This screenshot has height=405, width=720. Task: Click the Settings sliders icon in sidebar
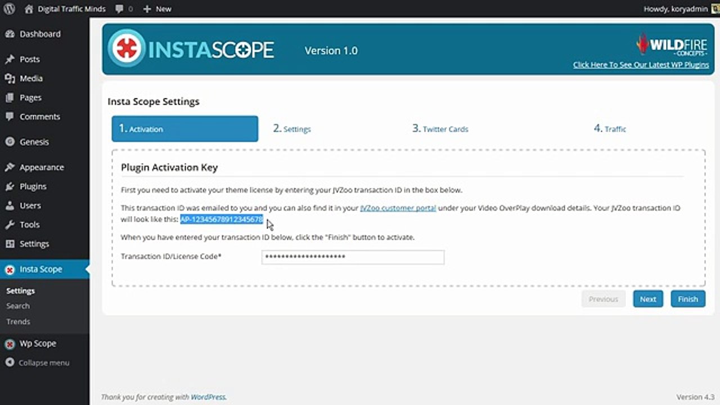10,244
